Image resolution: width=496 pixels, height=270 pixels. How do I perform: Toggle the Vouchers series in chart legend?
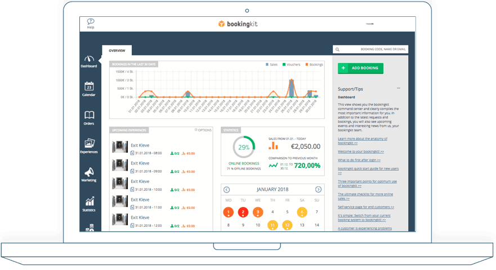(x=291, y=65)
